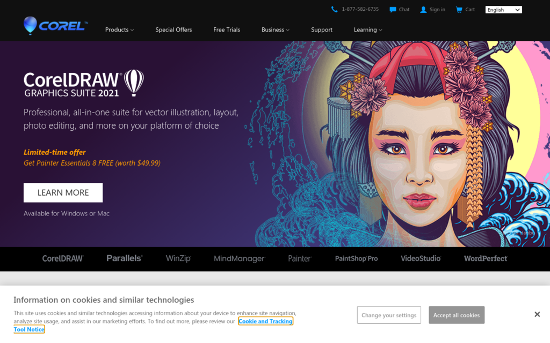Open Chat via speech bubble icon
550x343 pixels.
click(x=393, y=10)
